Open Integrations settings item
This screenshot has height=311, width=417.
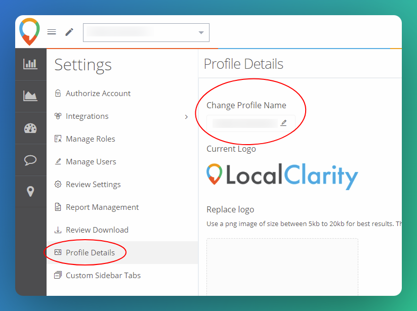tap(122, 116)
